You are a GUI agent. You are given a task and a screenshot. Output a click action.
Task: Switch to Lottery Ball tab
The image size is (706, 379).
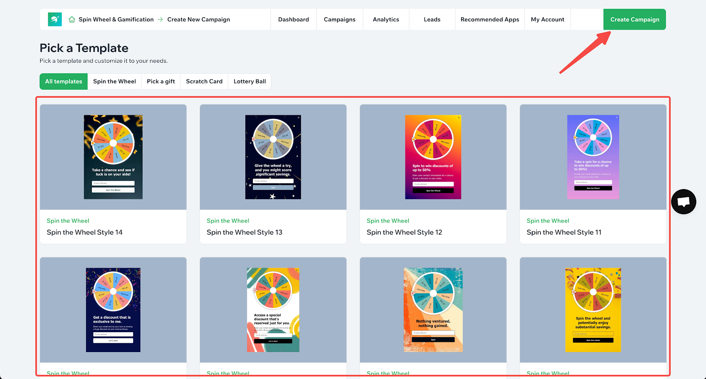[x=250, y=81]
